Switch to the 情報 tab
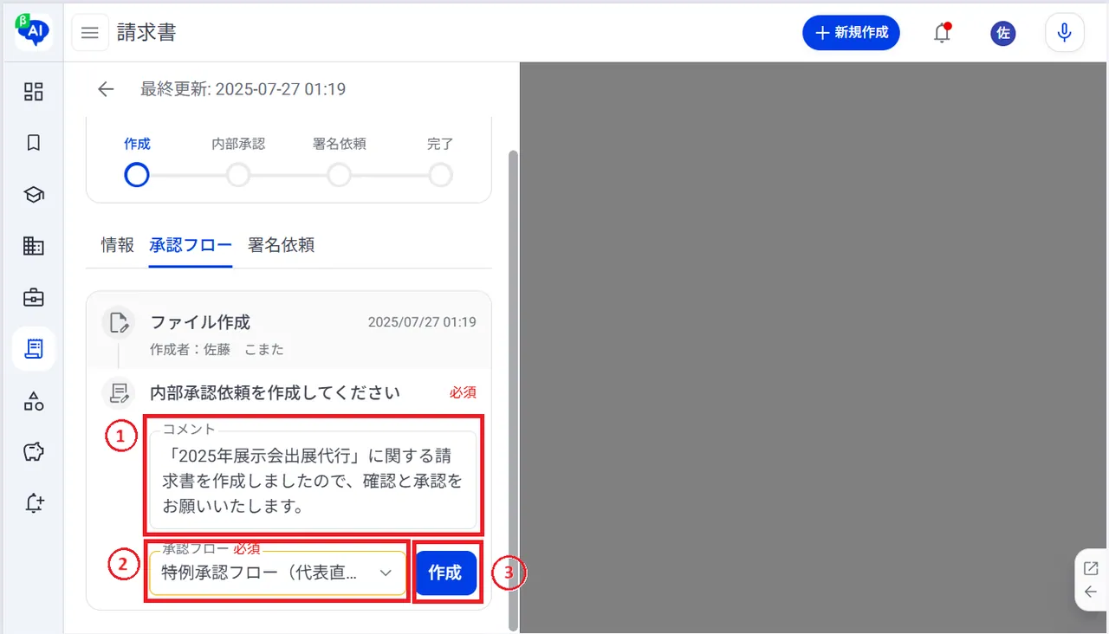The width and height of the screenshot is (1109, 634). point(118,245)
